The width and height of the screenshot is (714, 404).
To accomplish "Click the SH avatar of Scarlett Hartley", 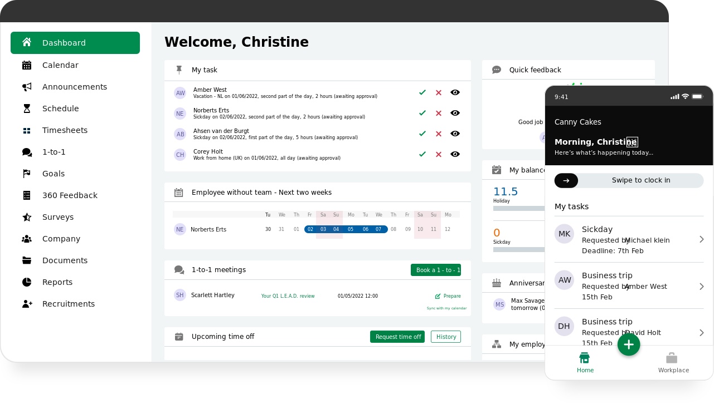I will [179, 295].
